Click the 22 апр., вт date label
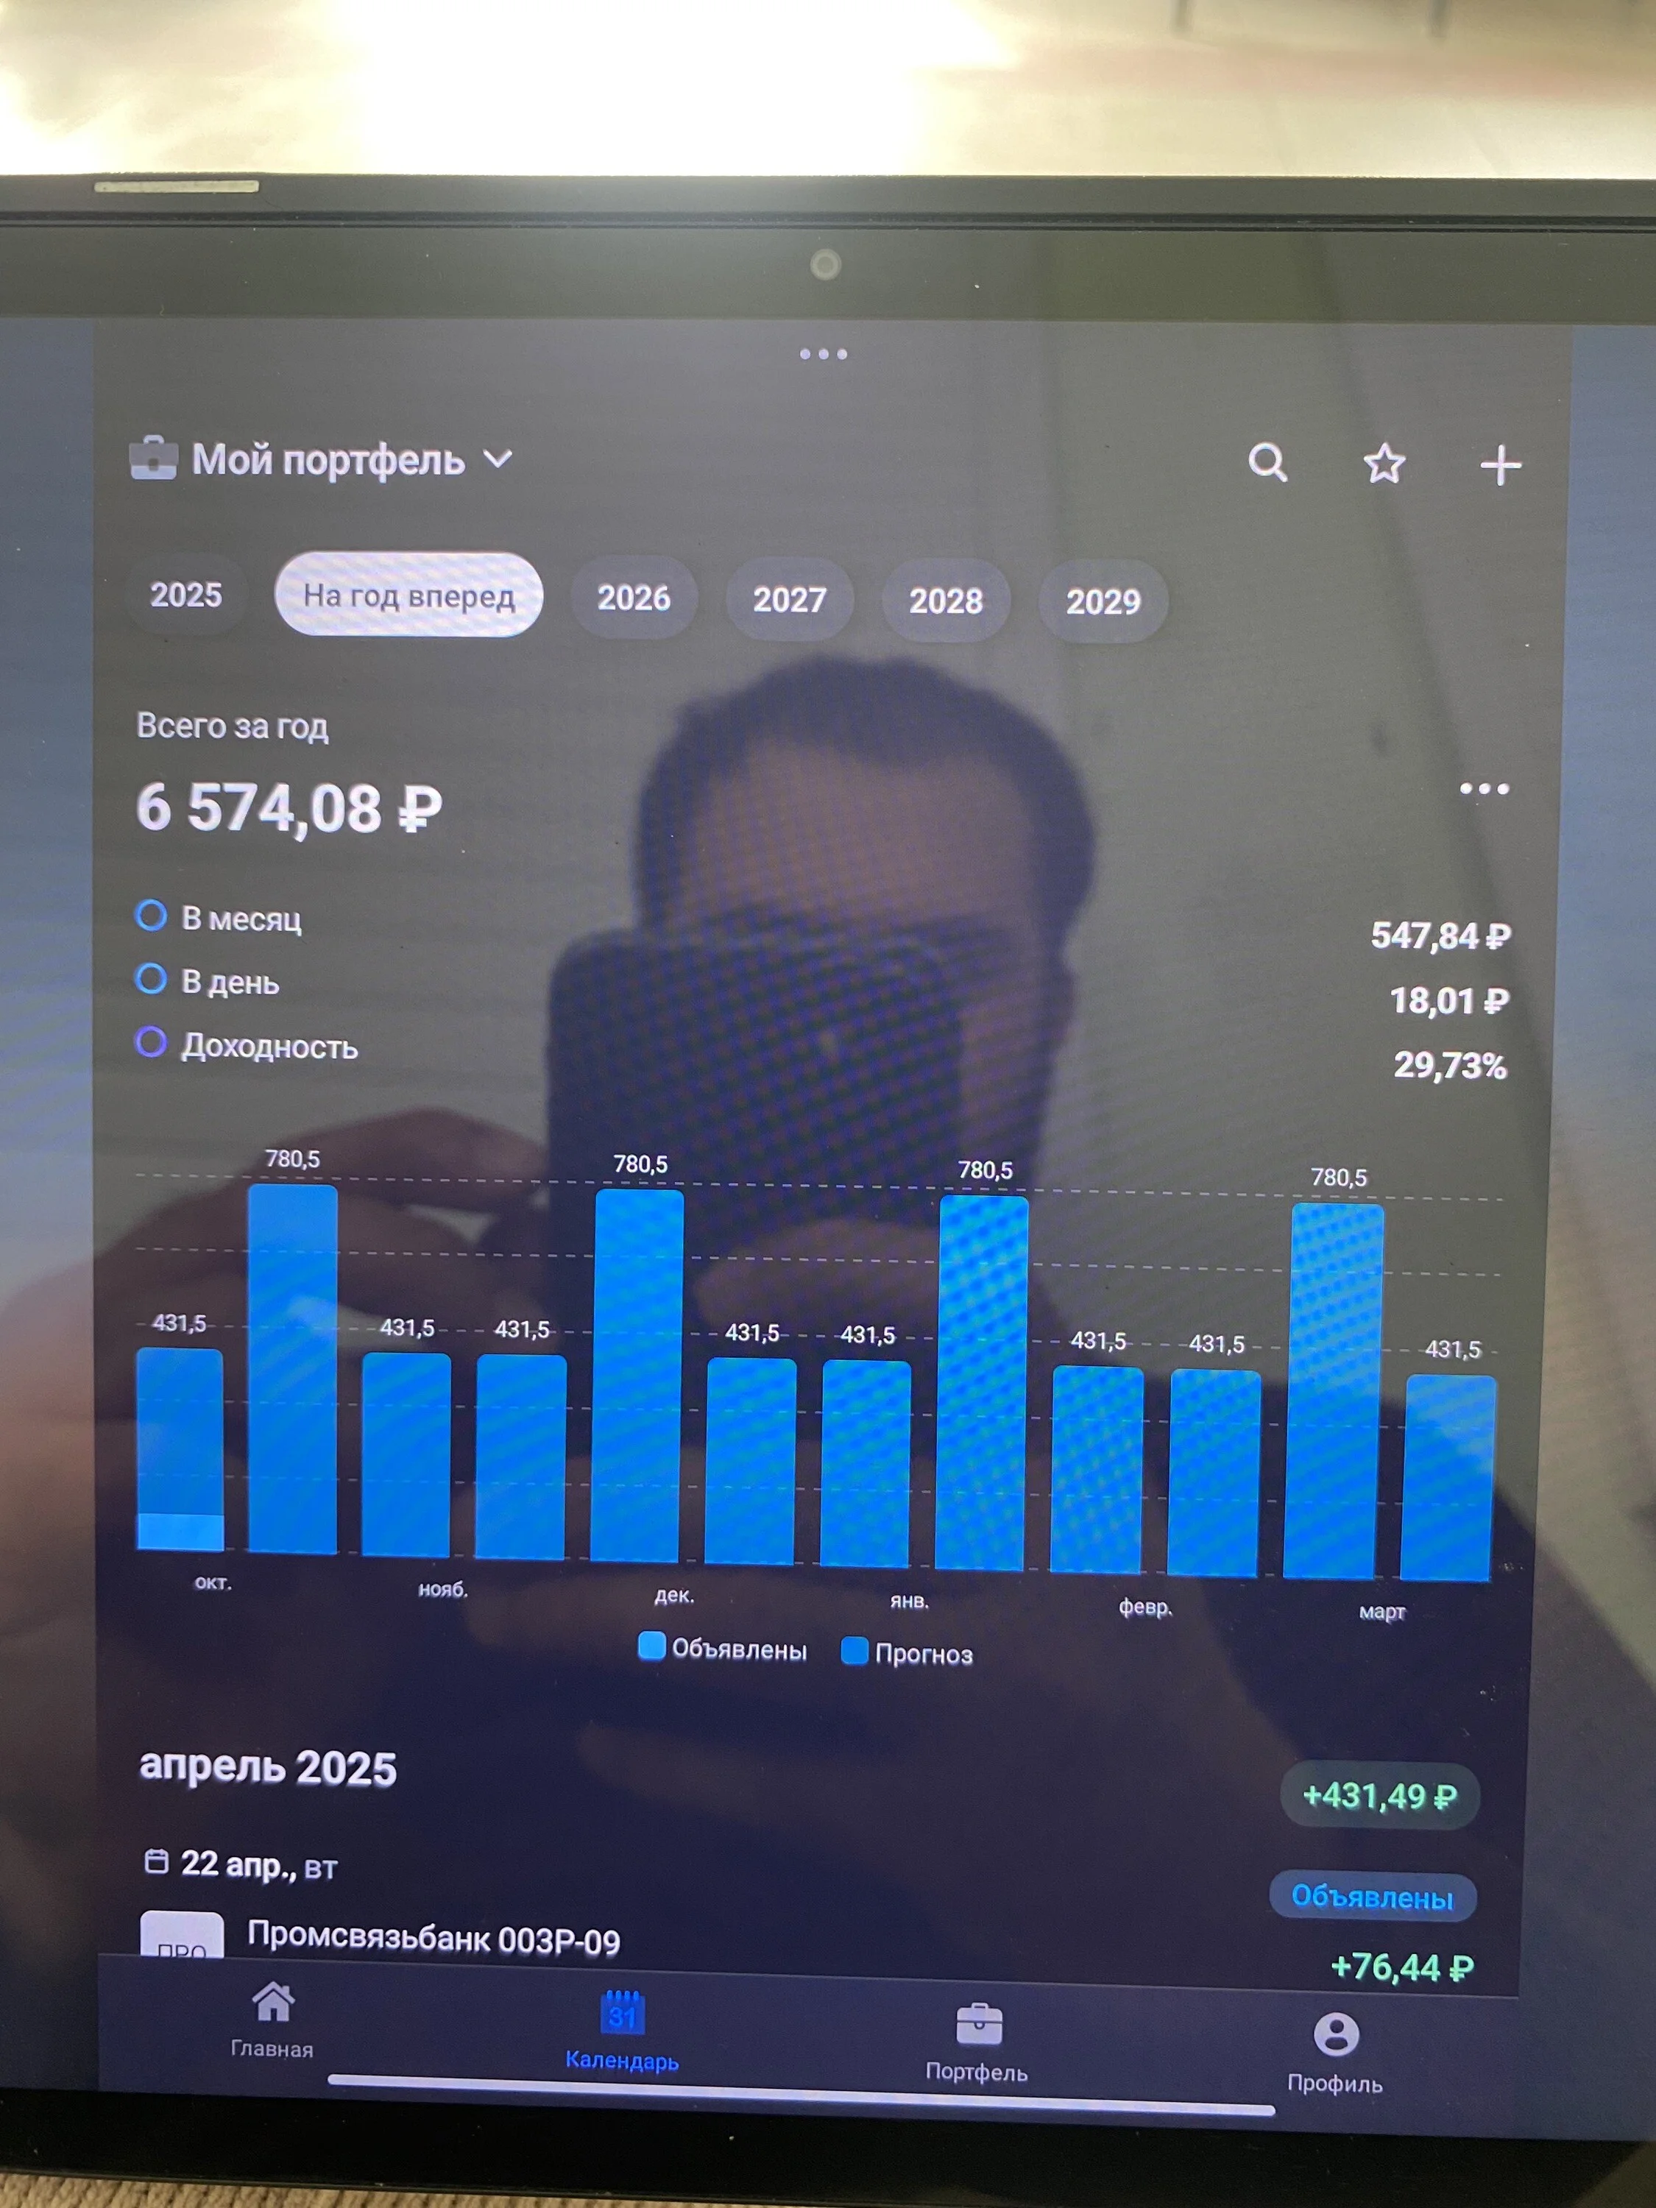 pos(260,1864)
